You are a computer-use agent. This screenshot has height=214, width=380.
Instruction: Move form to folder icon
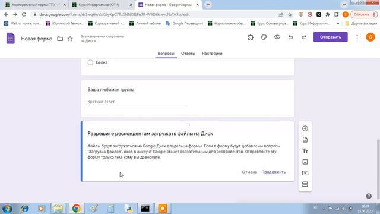(60, 39)
